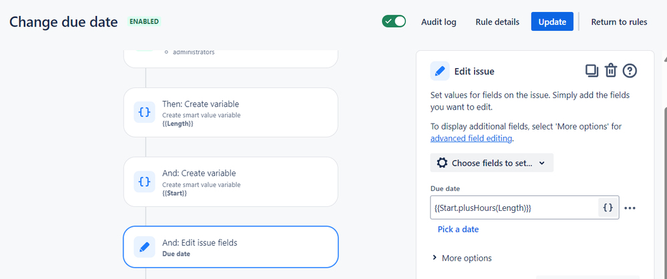Click braces icon on Length variable step

pyautogui.click(x=145, y=112)
